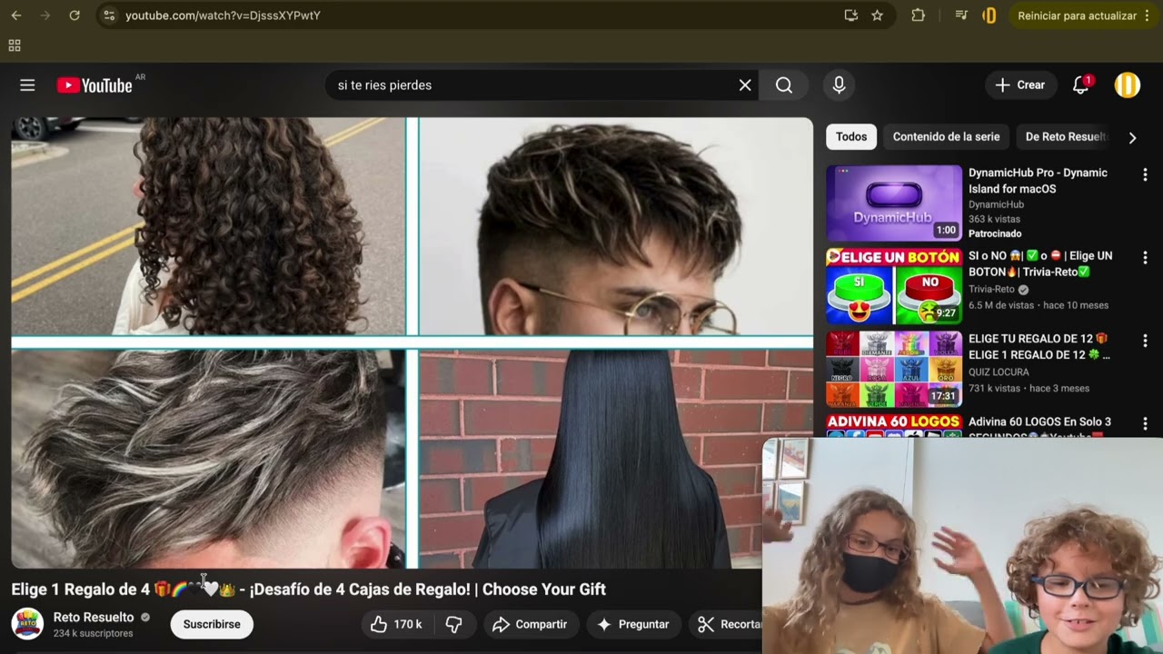Open DynamicHub Pro ad thumbnail

coord(894,203)
